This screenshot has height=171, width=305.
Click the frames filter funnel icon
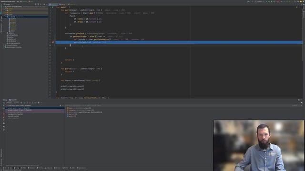[61, 105]
